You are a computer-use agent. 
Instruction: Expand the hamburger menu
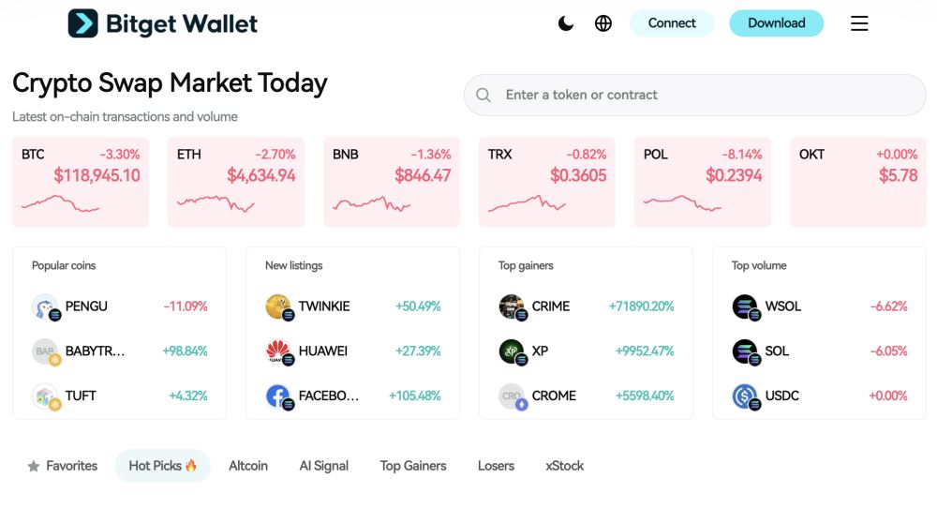click(859, 23)
